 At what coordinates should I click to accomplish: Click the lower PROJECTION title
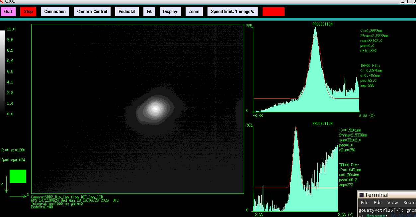pos(322,124)
